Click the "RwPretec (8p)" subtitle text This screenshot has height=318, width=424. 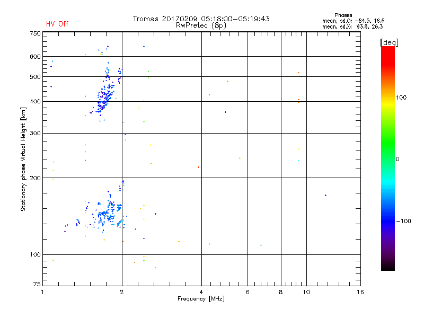(x=201, y=25)
